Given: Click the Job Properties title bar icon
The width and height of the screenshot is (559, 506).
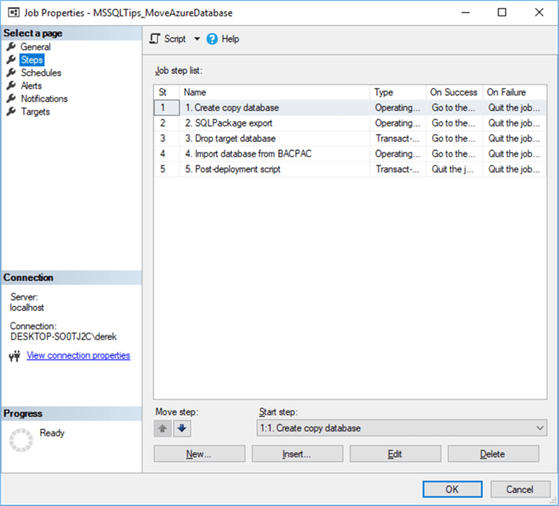Looking at the screenshot, I should tap(14, 13).
